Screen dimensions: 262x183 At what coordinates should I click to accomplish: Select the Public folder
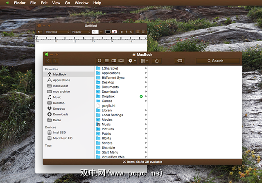(121, 134)
